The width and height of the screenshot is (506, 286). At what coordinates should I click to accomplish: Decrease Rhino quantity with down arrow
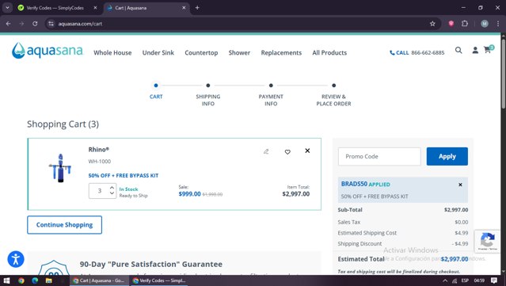pos(112,193)
